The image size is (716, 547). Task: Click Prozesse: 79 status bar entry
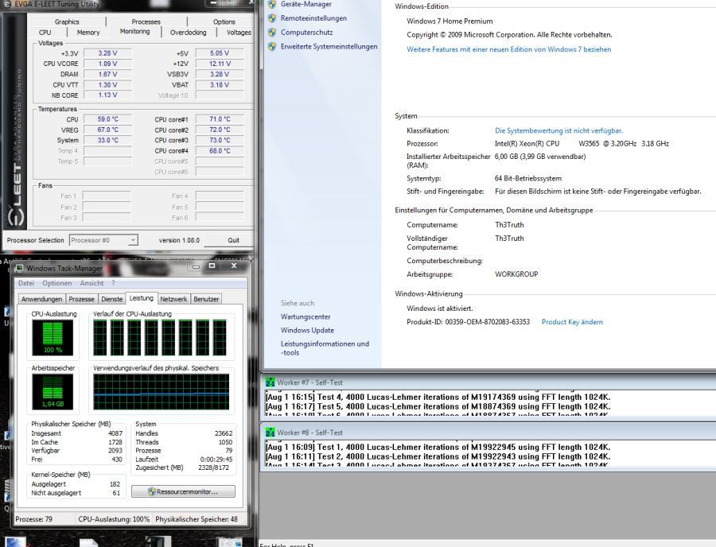(33, 519)
